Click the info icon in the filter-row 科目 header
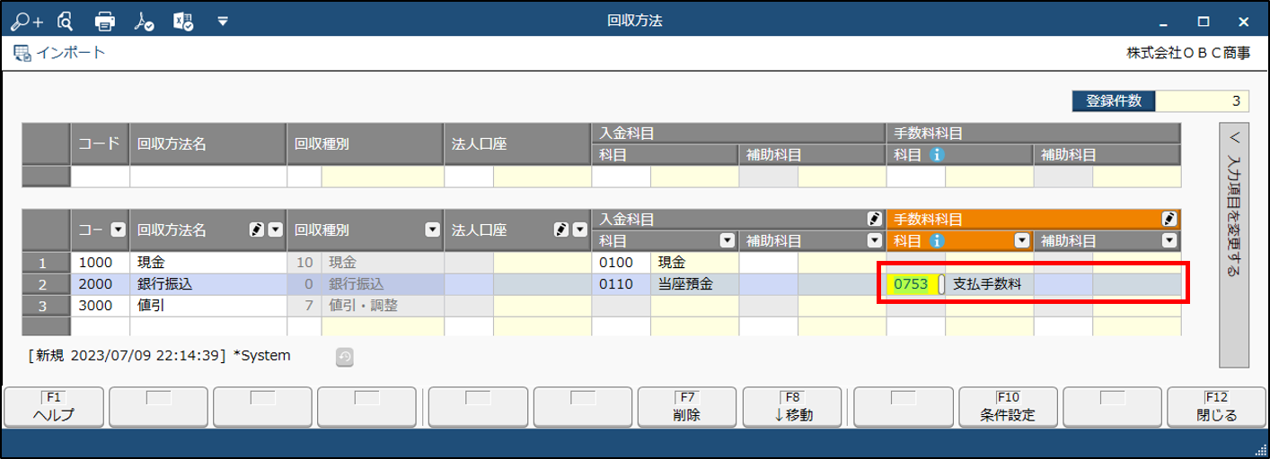The width and height of the screenshot is (1270, 459). (x=937, y=154)
